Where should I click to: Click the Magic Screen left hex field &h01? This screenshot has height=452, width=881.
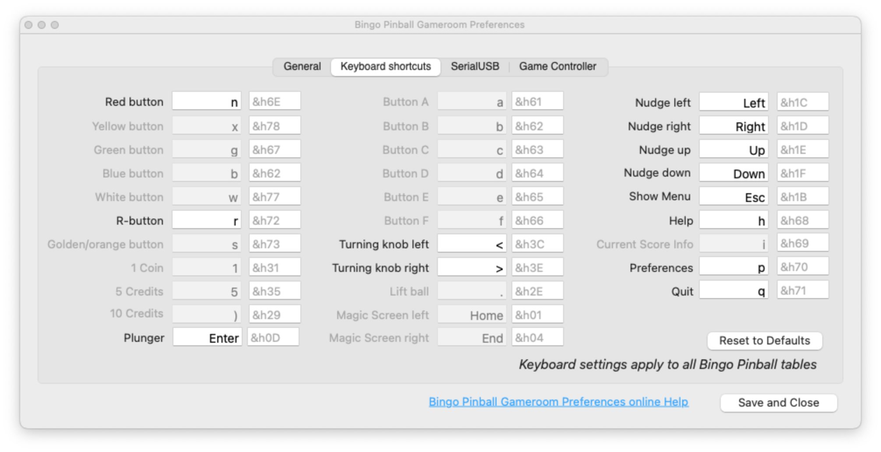click(x=537, y=314)
